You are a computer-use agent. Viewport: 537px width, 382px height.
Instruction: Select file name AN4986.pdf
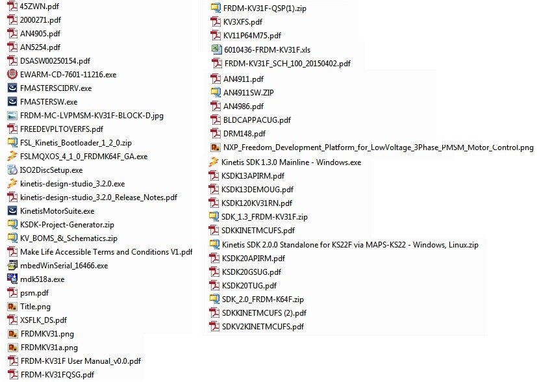pos(244,107)
